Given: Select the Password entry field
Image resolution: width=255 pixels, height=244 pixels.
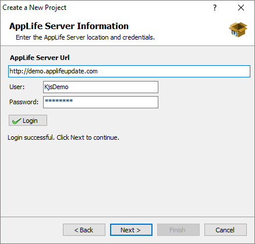Looking at the screenshot, I should pyautogui.click(x=101, y=102).
